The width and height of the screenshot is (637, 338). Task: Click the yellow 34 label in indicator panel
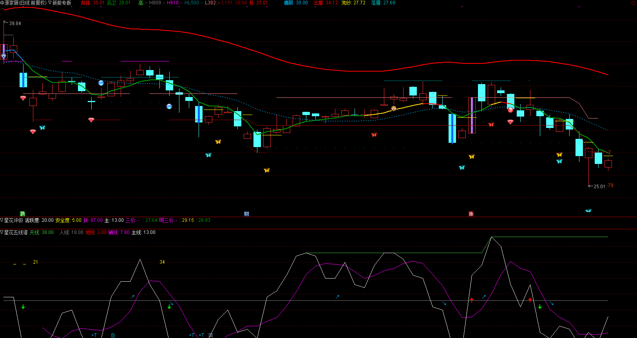pyautogui.click(x=162, y=262)
